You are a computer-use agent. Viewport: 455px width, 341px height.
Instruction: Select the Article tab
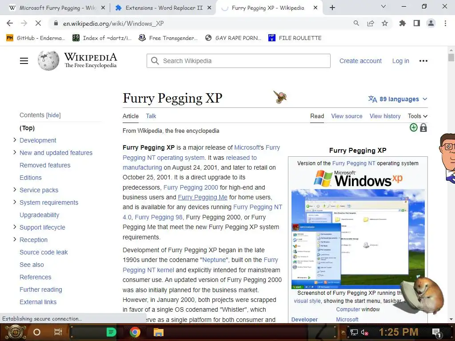pos(131,116)
